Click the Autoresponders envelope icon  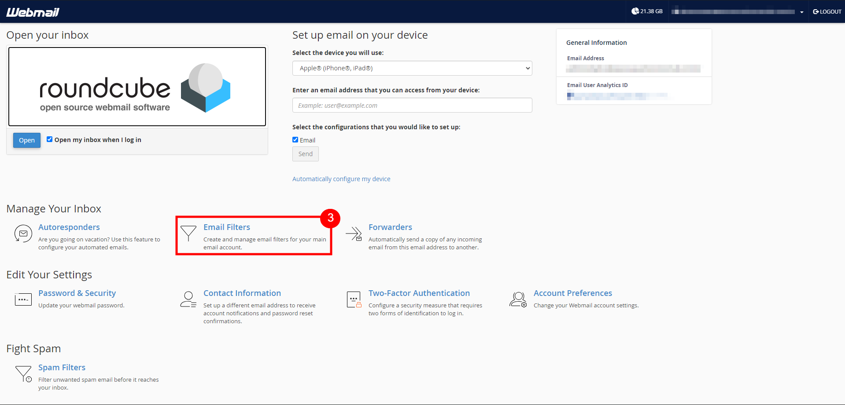click(x=23, y=234)
